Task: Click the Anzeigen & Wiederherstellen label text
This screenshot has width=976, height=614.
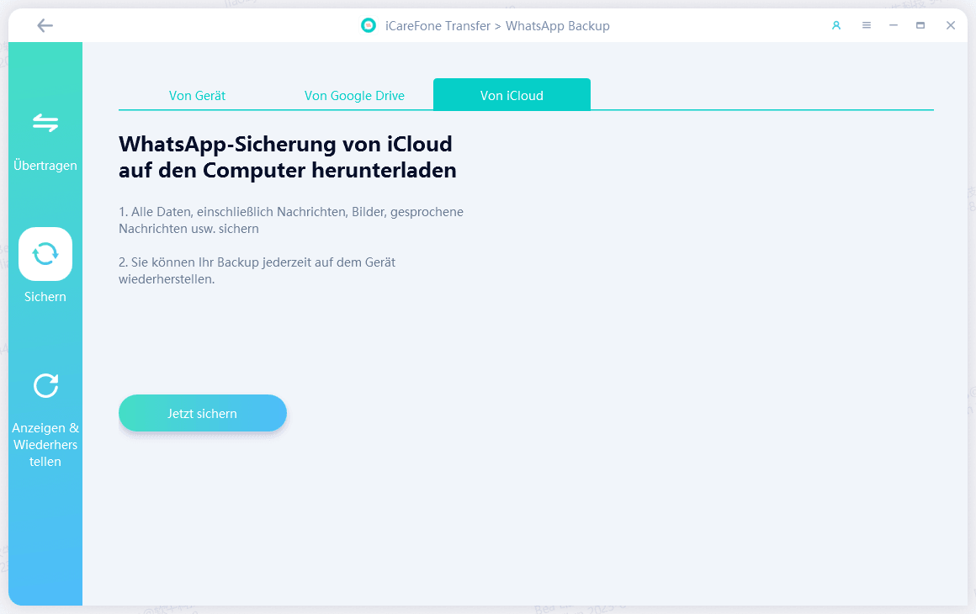Action: click(45, 444)
